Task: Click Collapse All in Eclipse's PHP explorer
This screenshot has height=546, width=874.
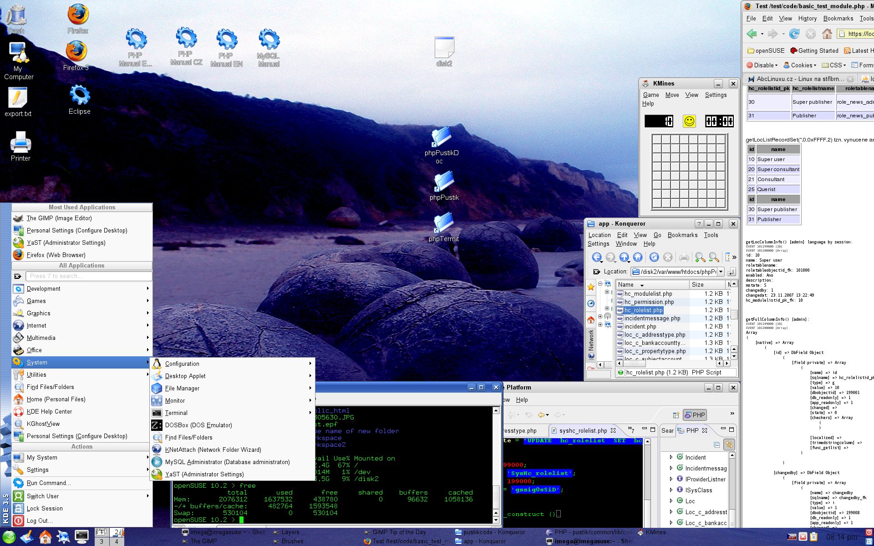Action: coord(717,445)
